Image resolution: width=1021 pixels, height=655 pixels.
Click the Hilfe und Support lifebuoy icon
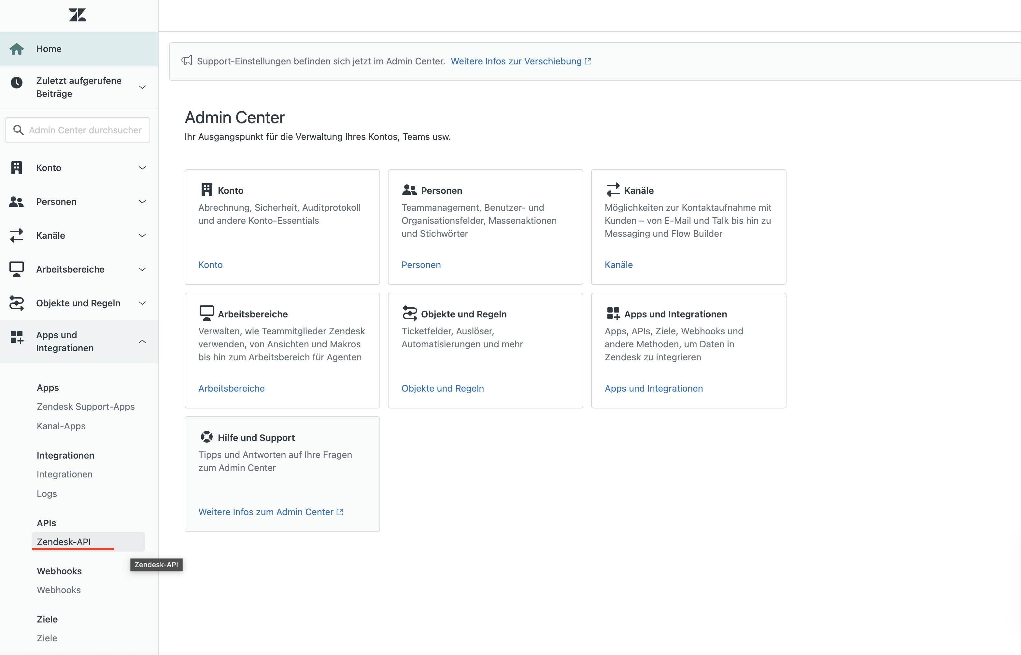pos(206,436)
